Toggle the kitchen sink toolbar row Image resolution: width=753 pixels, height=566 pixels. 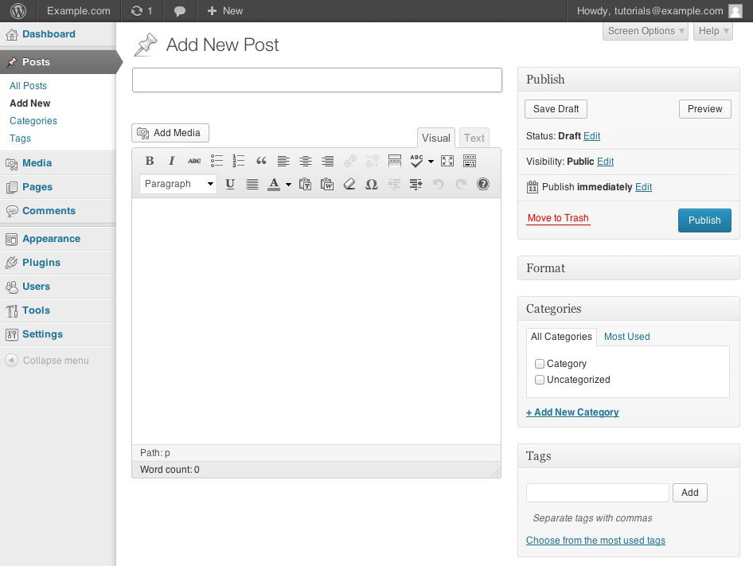click(x=470, y=161)
